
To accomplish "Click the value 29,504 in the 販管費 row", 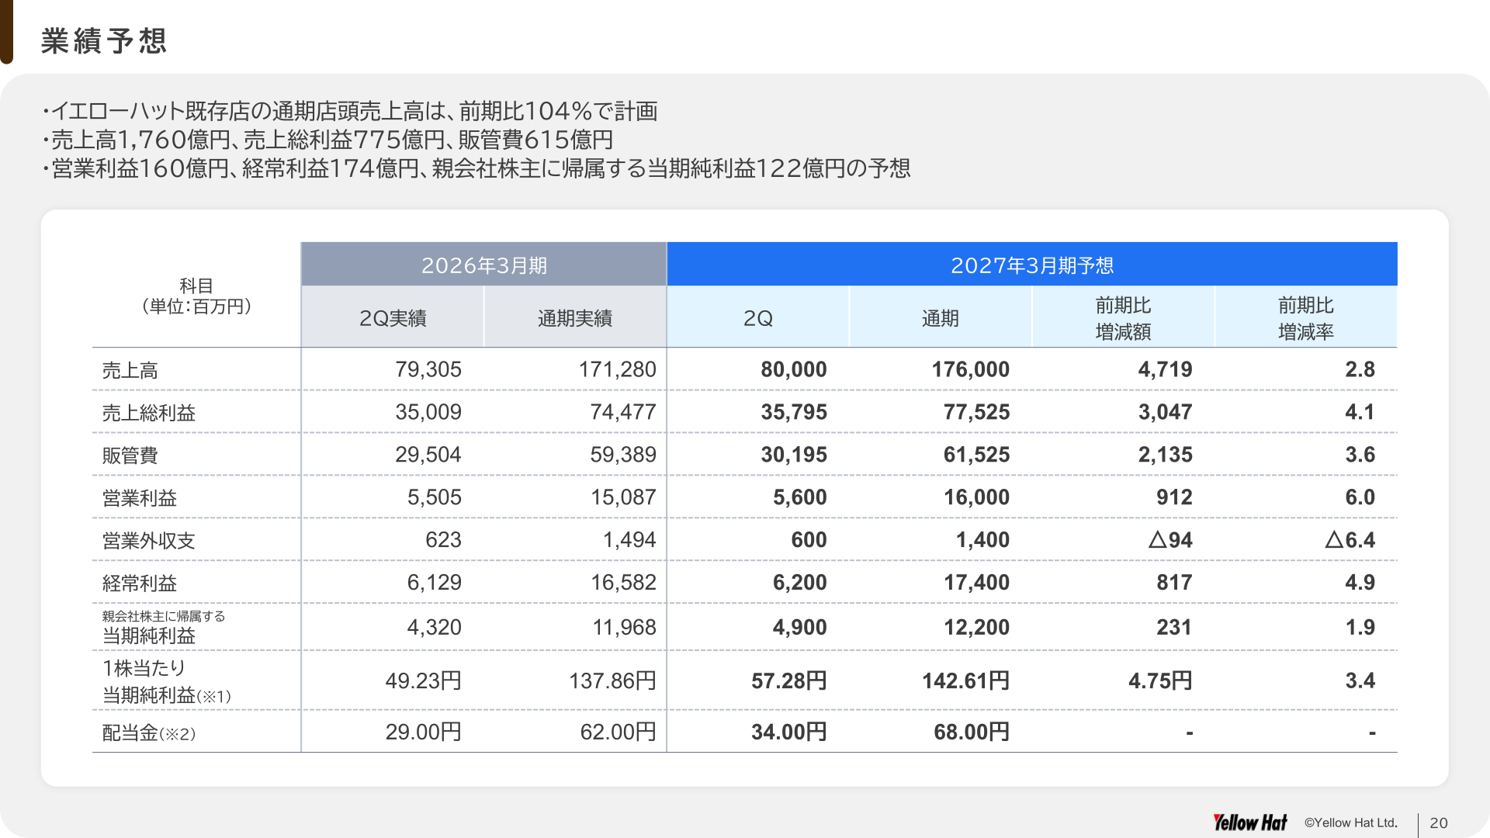I will click(x=428, y=455).
